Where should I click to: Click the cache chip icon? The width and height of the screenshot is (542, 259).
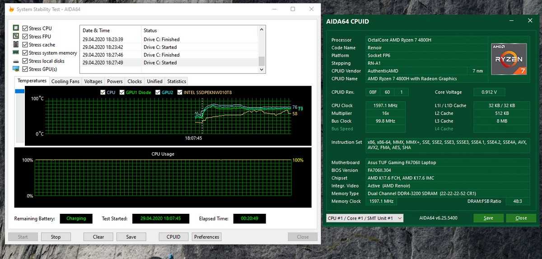pyautogui.click(x=16, y=44)
